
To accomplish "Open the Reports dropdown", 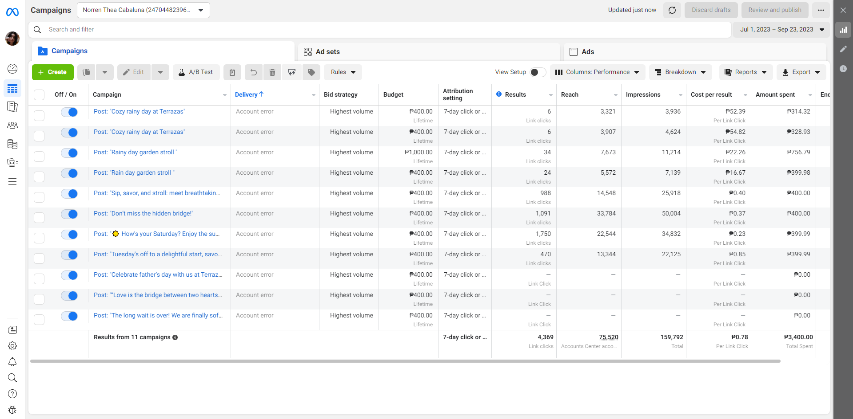I will pos(746,72).
